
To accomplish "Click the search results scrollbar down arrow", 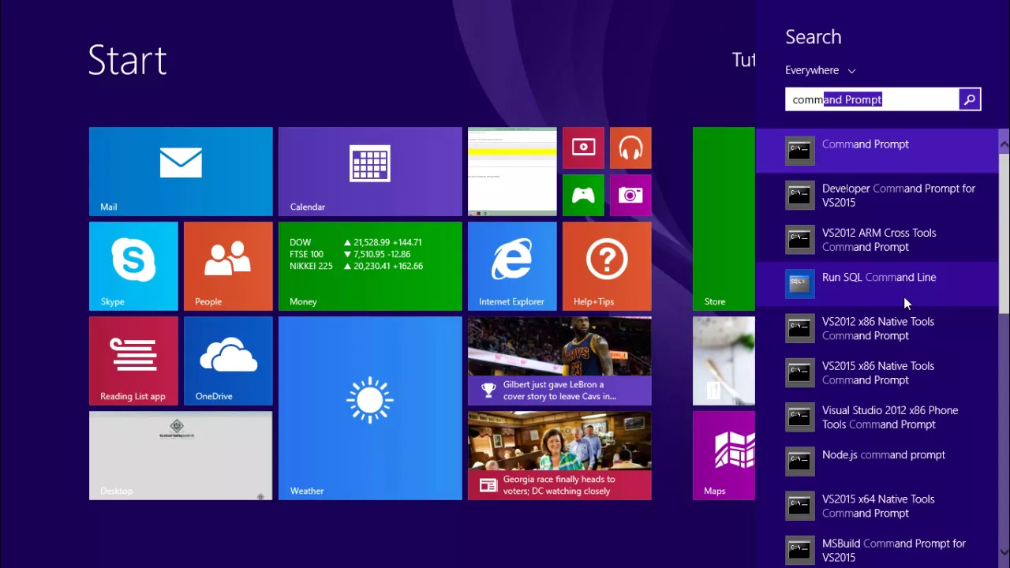I will [x=1004, y=552].
